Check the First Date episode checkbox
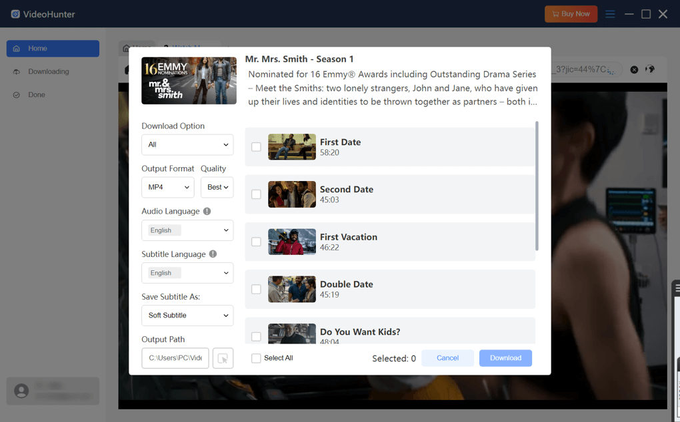680x422 pixels. click(256, 146)
